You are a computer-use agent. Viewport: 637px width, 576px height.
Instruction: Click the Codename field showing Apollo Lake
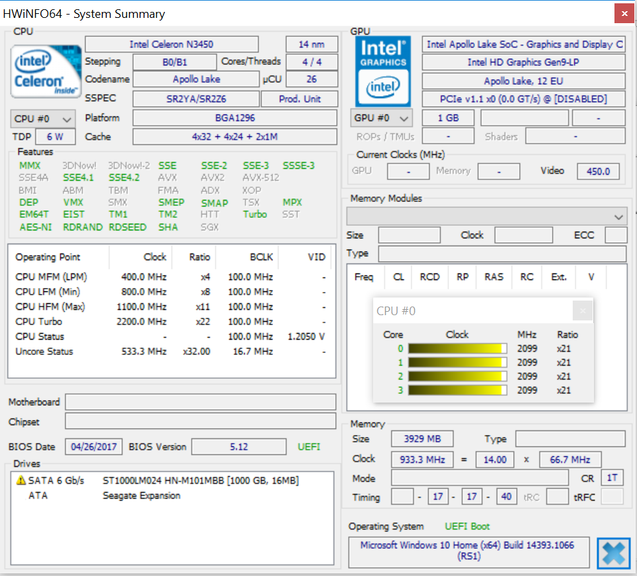[x=196, y=79]
